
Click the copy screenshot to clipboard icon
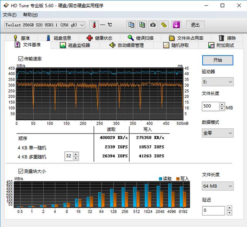142,25
